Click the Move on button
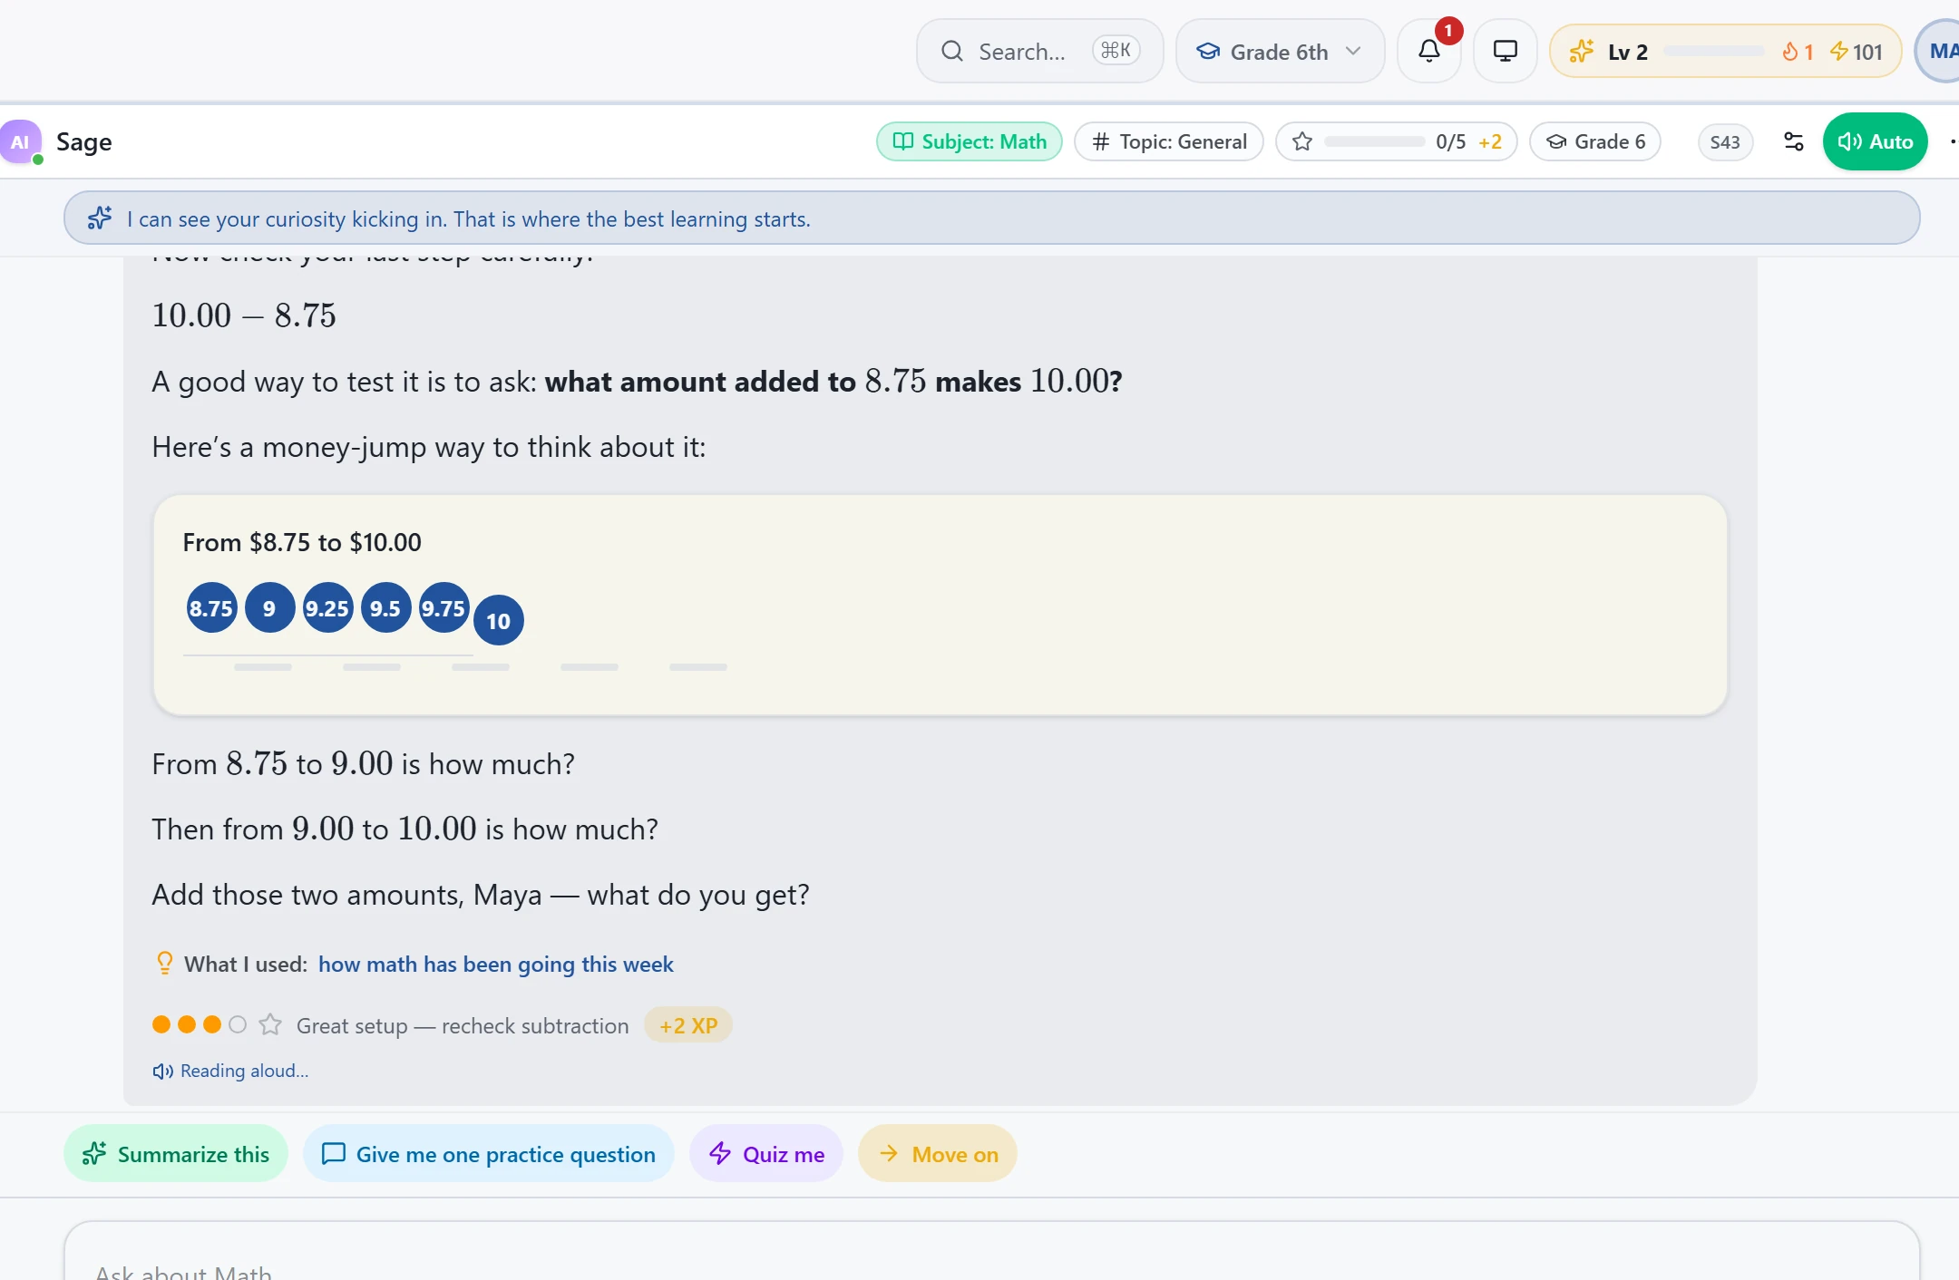Image resolution: width=1959 pixels, height=1280 pixels. click(x=938, y=1154)
